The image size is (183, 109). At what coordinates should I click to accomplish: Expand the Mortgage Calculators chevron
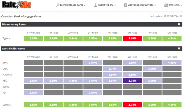tap(155, 5)
